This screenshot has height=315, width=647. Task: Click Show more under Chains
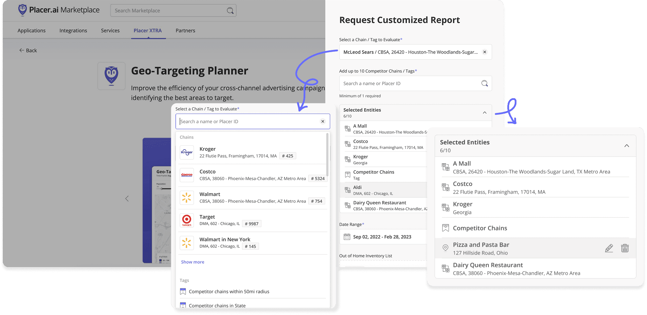coord(193,262)
